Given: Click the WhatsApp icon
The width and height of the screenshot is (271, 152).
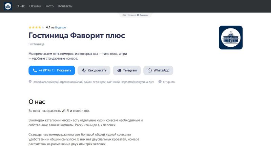Looking at the screenshot, I should click(150, 70).
